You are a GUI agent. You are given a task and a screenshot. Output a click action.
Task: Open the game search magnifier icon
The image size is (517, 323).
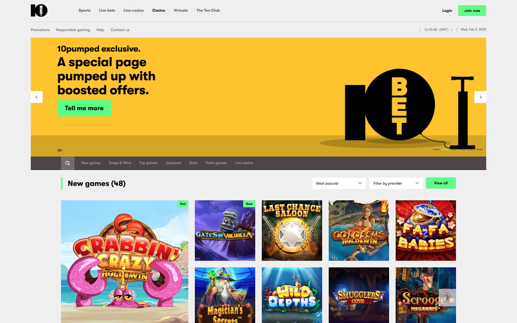[68, 163]
